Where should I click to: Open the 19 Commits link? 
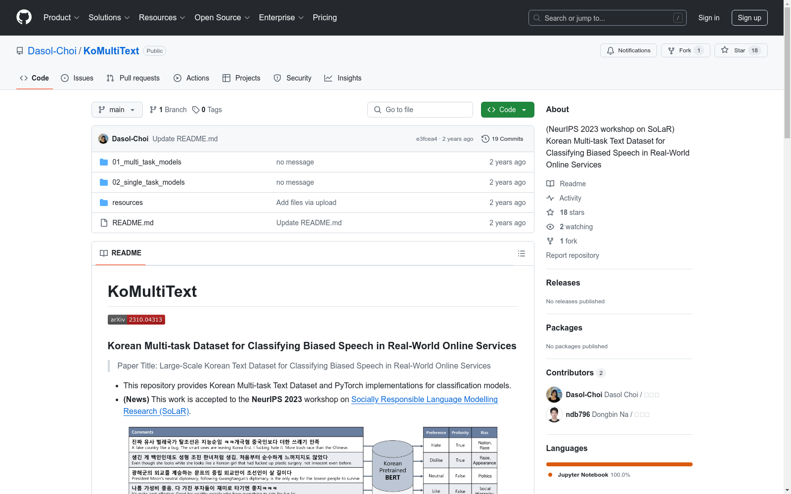click(502, 139)
